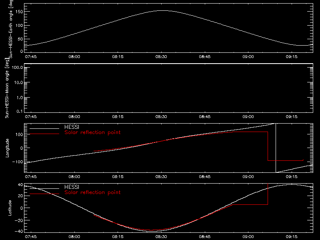
Task: Select the white 'HESSI' legend entry in Longitude plot
Action: pyautogui.click(x=72, y=127)
